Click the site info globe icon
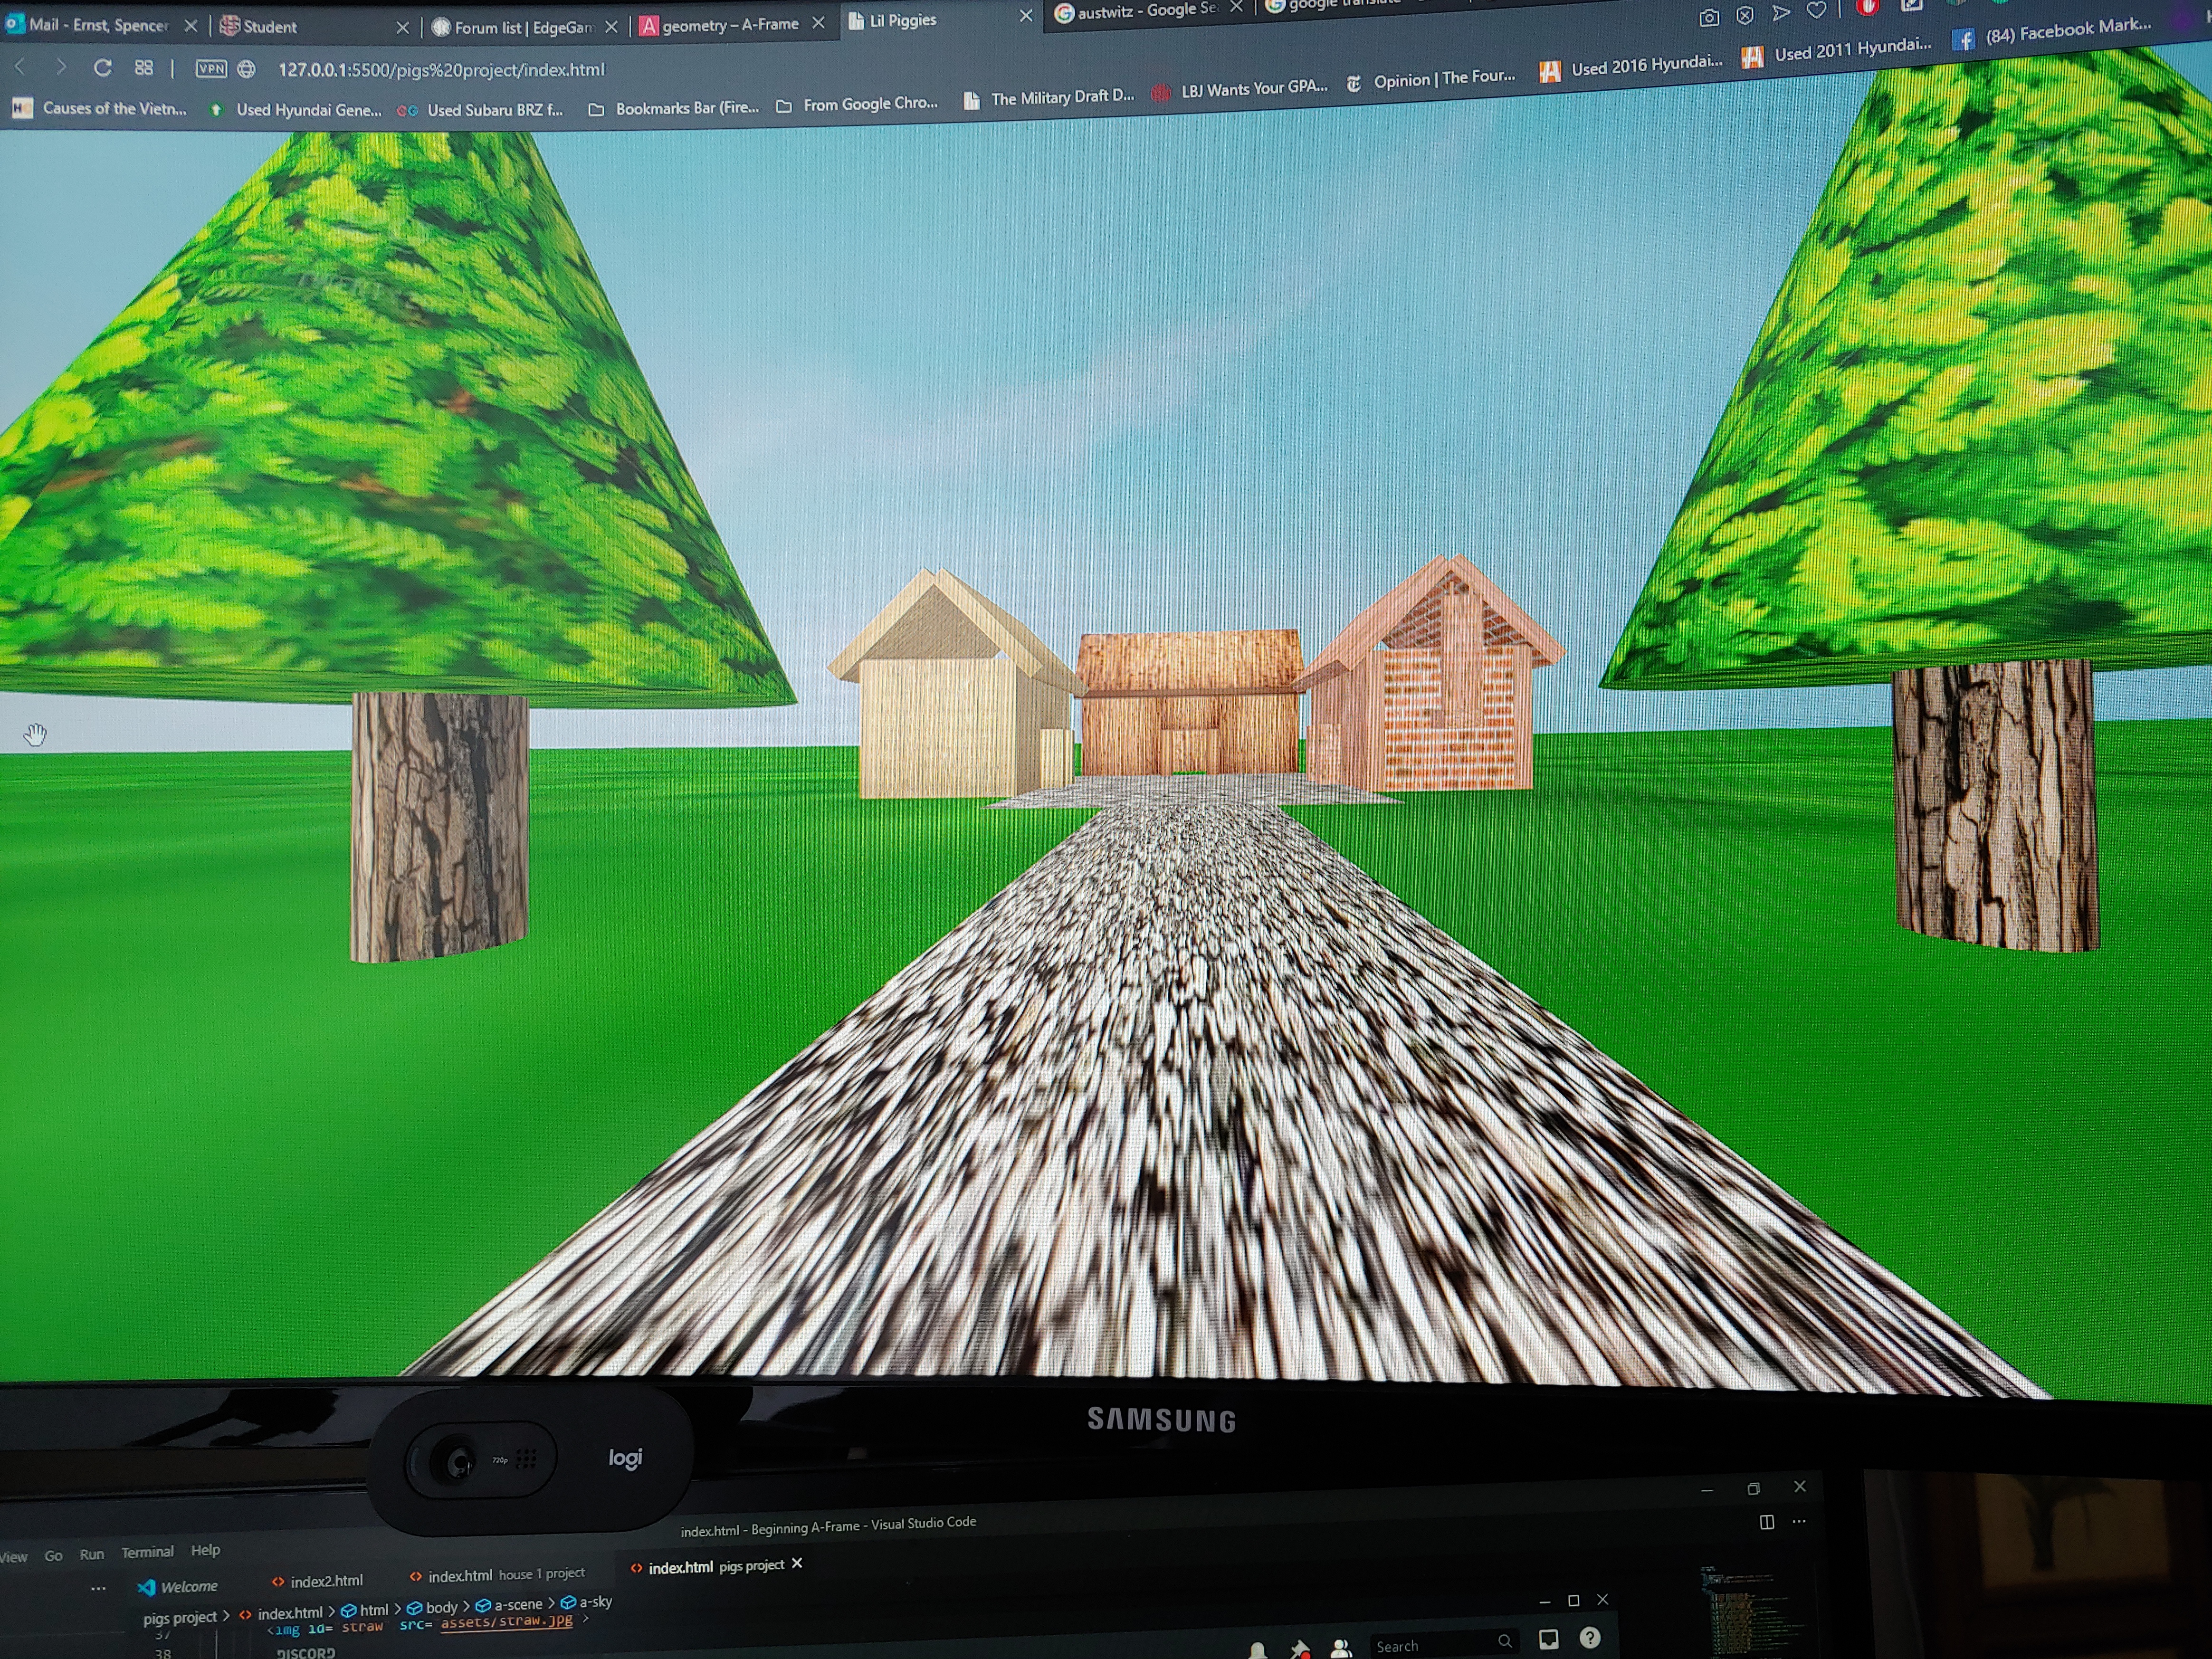Viewport: 2212px width, 1659px height. (x=246, y=69)
